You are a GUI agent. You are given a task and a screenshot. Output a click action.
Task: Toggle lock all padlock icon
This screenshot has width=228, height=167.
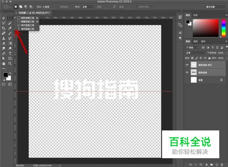209,58
